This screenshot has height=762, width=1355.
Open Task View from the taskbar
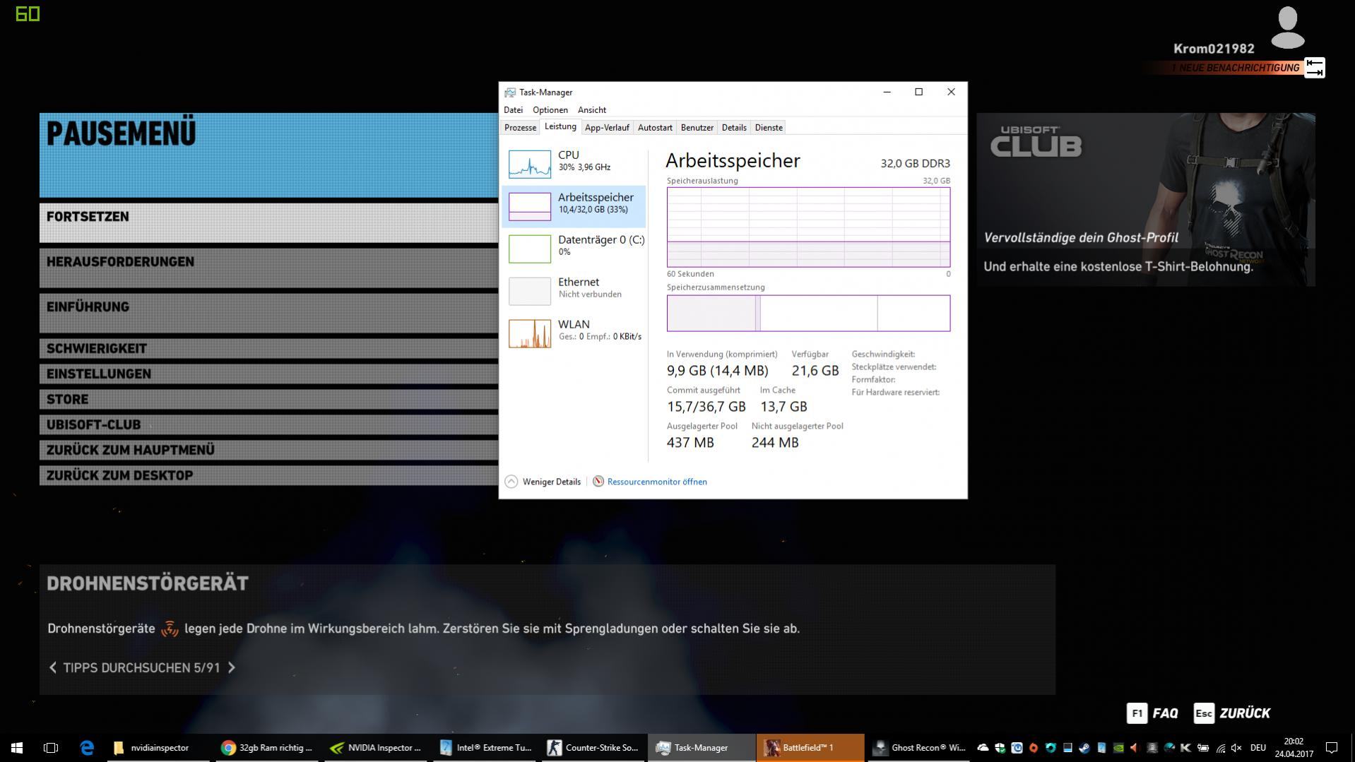tap(51, 747)
